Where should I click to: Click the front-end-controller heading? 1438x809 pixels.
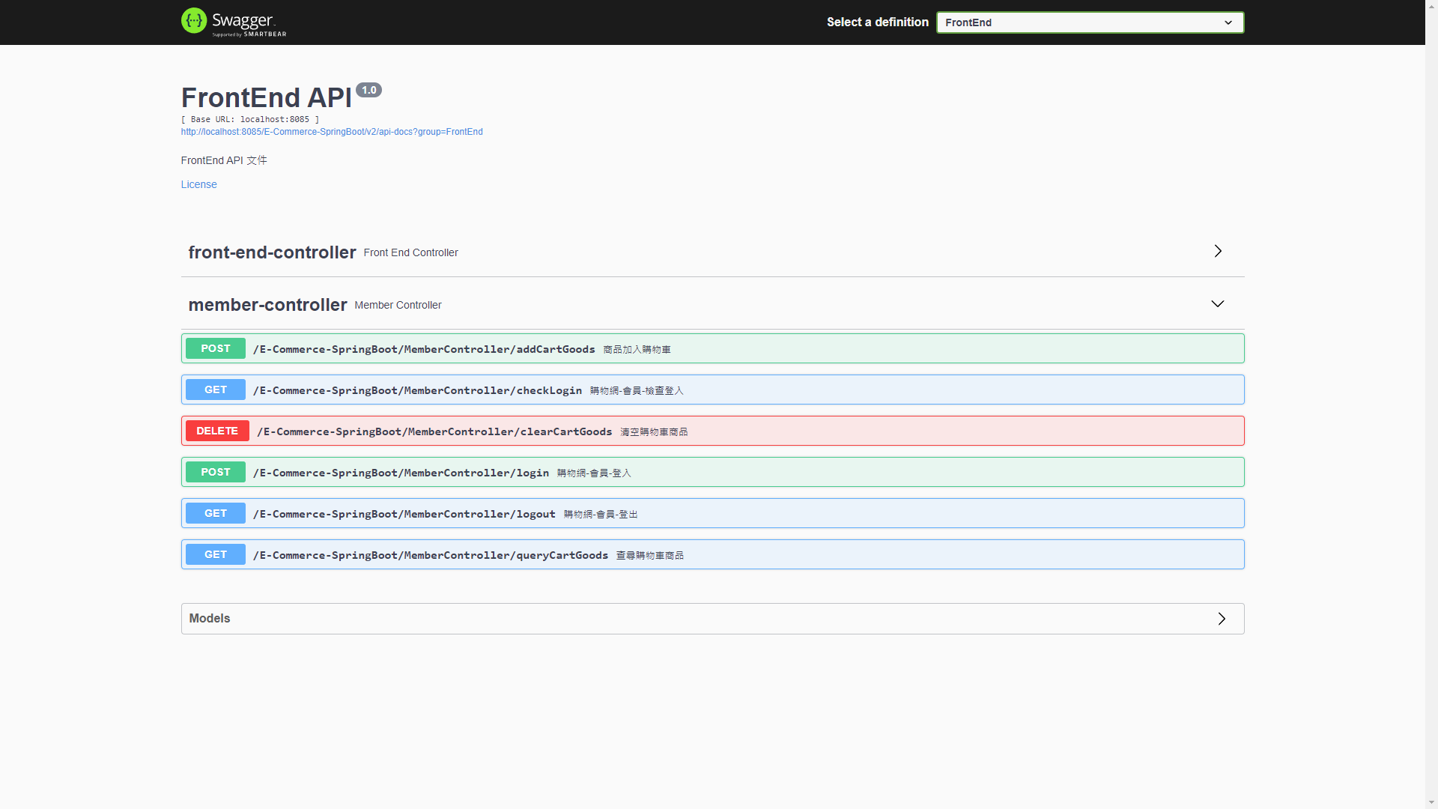(x=272, y=252)
